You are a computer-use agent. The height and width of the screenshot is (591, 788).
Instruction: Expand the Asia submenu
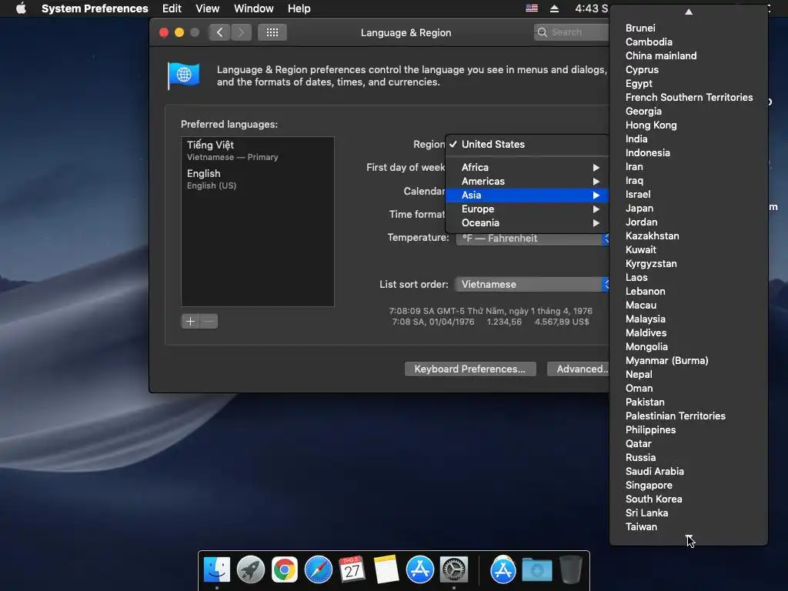(526, 195)
